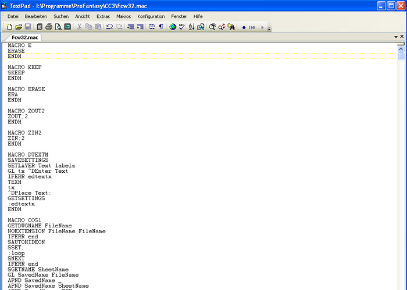Screen dimensions: 407x290
Task: Start recording a macro with the dot icon
Action: 244,27
